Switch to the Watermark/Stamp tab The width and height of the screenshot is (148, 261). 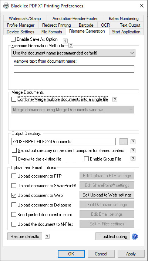point(25,18)
